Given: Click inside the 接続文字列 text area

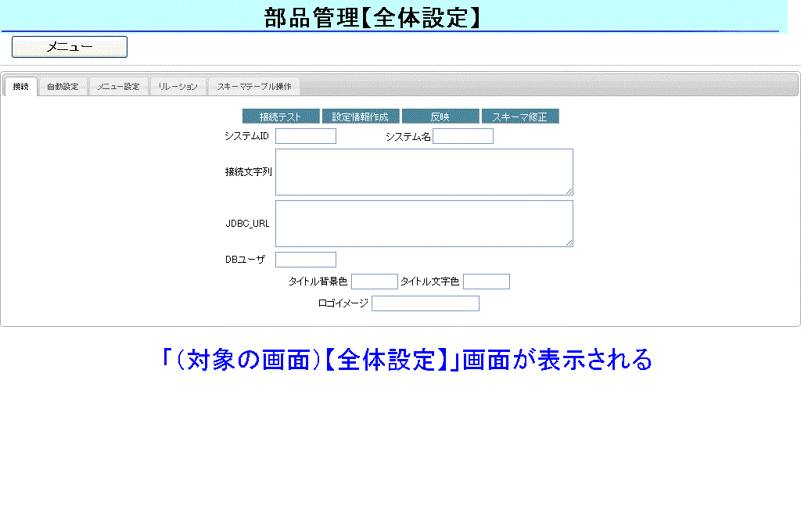Looking at the screenshot, I should tap(423, 171).
